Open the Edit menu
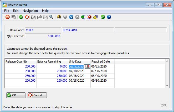 coord(16,11)
